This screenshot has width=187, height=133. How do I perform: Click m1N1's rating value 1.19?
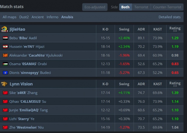point(175,46)
